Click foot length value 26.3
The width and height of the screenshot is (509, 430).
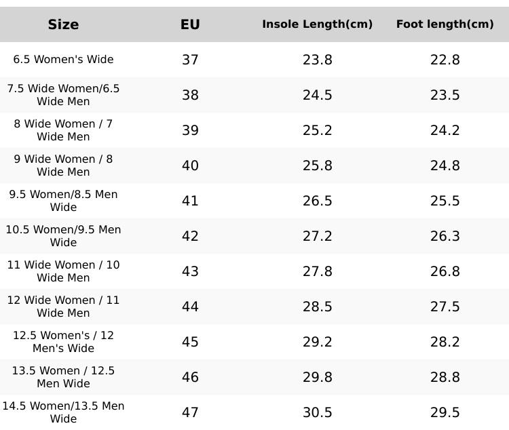tap(445, 236)
